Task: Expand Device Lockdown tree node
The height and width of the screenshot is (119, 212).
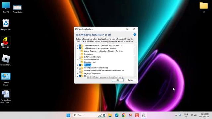Action: (x=77, y=59)
